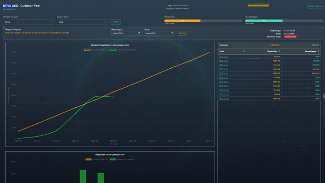Toggle the Kümülatif Öngörülen legend series
Screen dimensions: 325x183
pos(96,50)
